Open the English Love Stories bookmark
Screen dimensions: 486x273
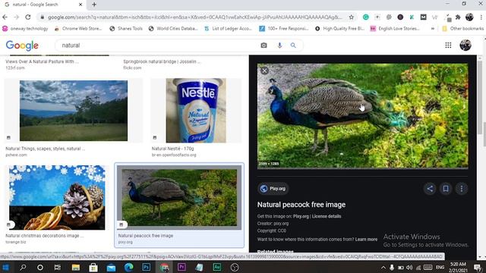tap(395, 29)
